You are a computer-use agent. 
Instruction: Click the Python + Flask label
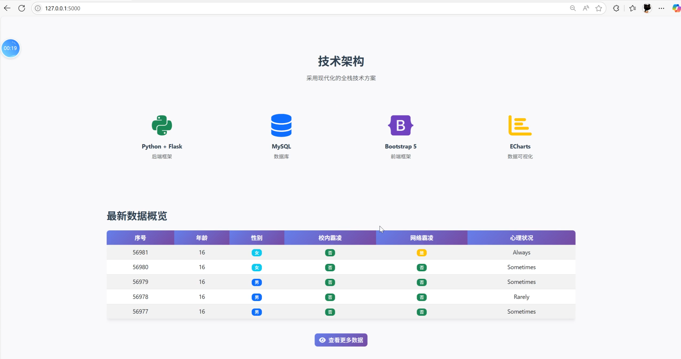point(162,146)
